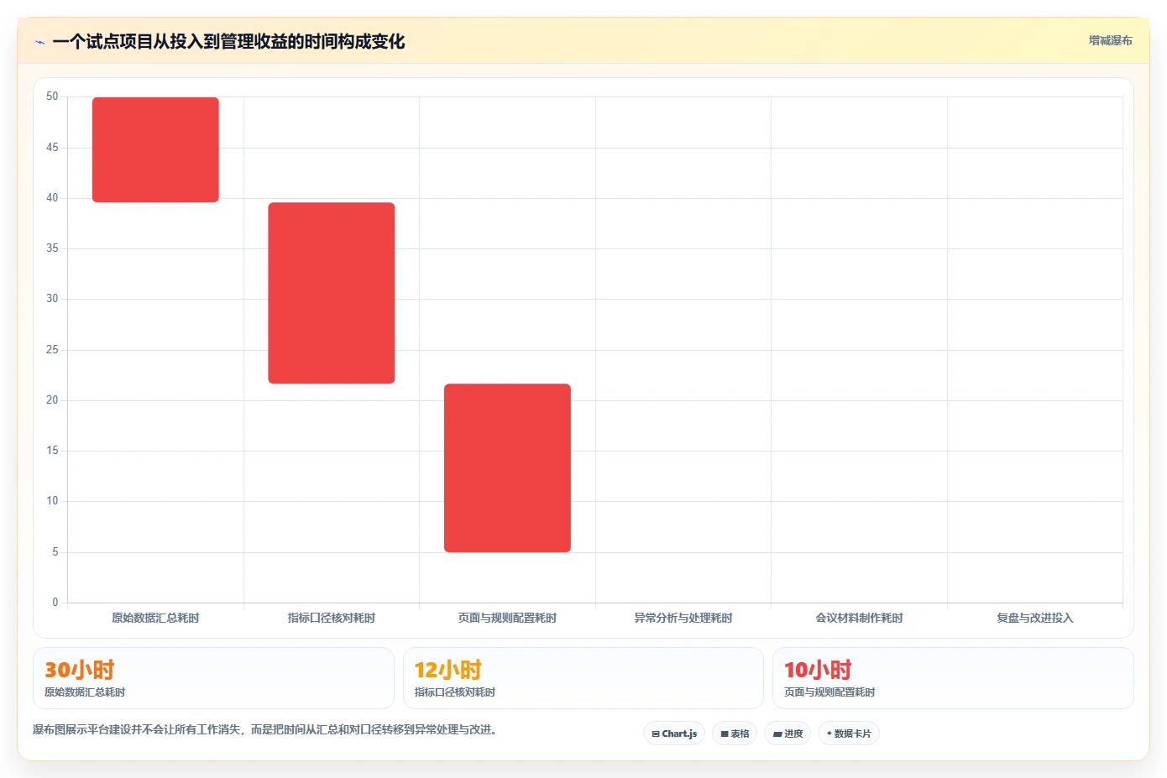Select the Chart.js chip
This screenshot has height=778, width=1167.
pos(674,734)
